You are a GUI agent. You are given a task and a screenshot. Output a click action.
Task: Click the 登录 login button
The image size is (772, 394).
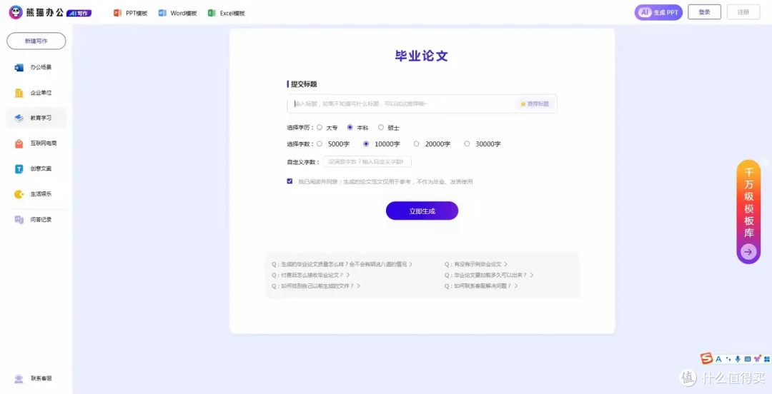(704, 12)
